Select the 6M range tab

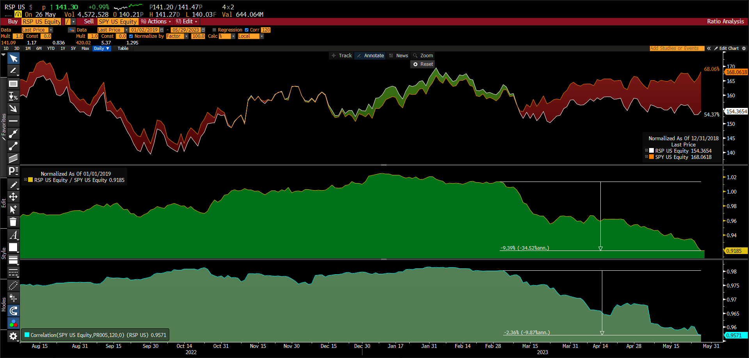(x=39, y=49)
